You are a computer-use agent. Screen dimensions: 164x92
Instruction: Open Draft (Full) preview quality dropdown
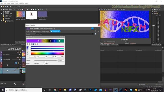113,9
